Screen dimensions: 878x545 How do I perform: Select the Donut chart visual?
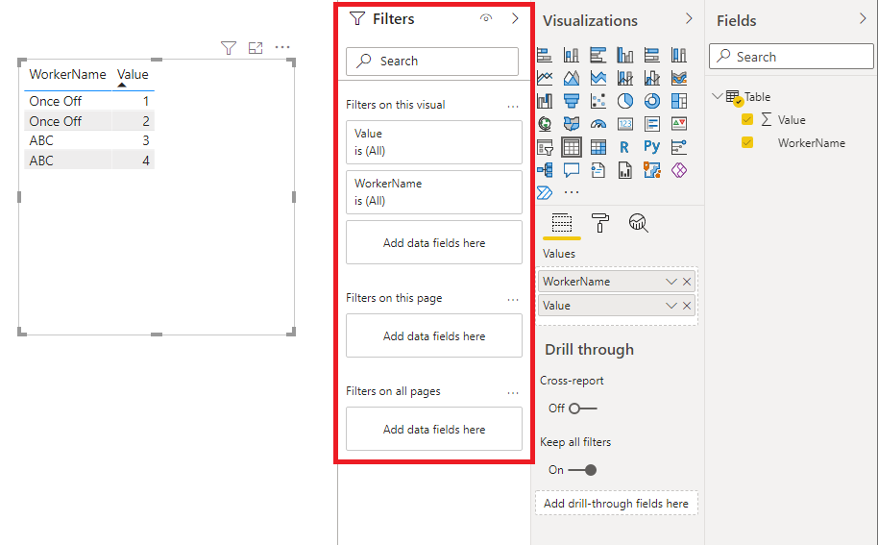pyautogui.click(x=652, y=101)
